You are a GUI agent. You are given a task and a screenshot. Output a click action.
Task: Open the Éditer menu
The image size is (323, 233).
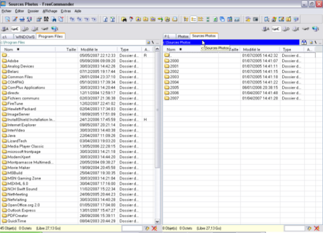pos(19,11)
